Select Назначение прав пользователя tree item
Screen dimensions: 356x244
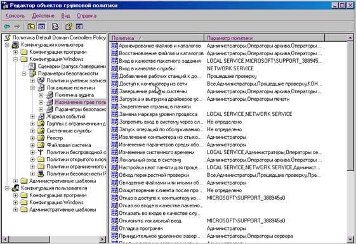(x=81, y=102)
